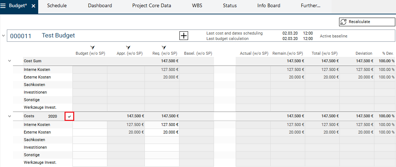The height and width of the screenshot is (167, 396).
Task: Click the Recalculate button
Action: point(367,22)
